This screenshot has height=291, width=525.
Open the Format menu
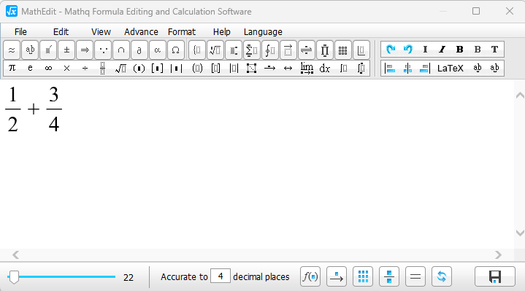pyautogui.click(x=182, y=32)
